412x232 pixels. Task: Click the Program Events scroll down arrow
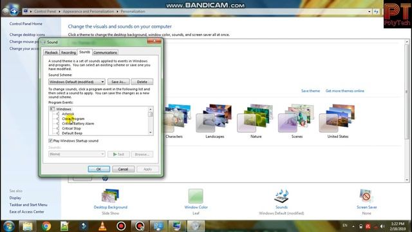pyautogui.click(x=151, y=133)
